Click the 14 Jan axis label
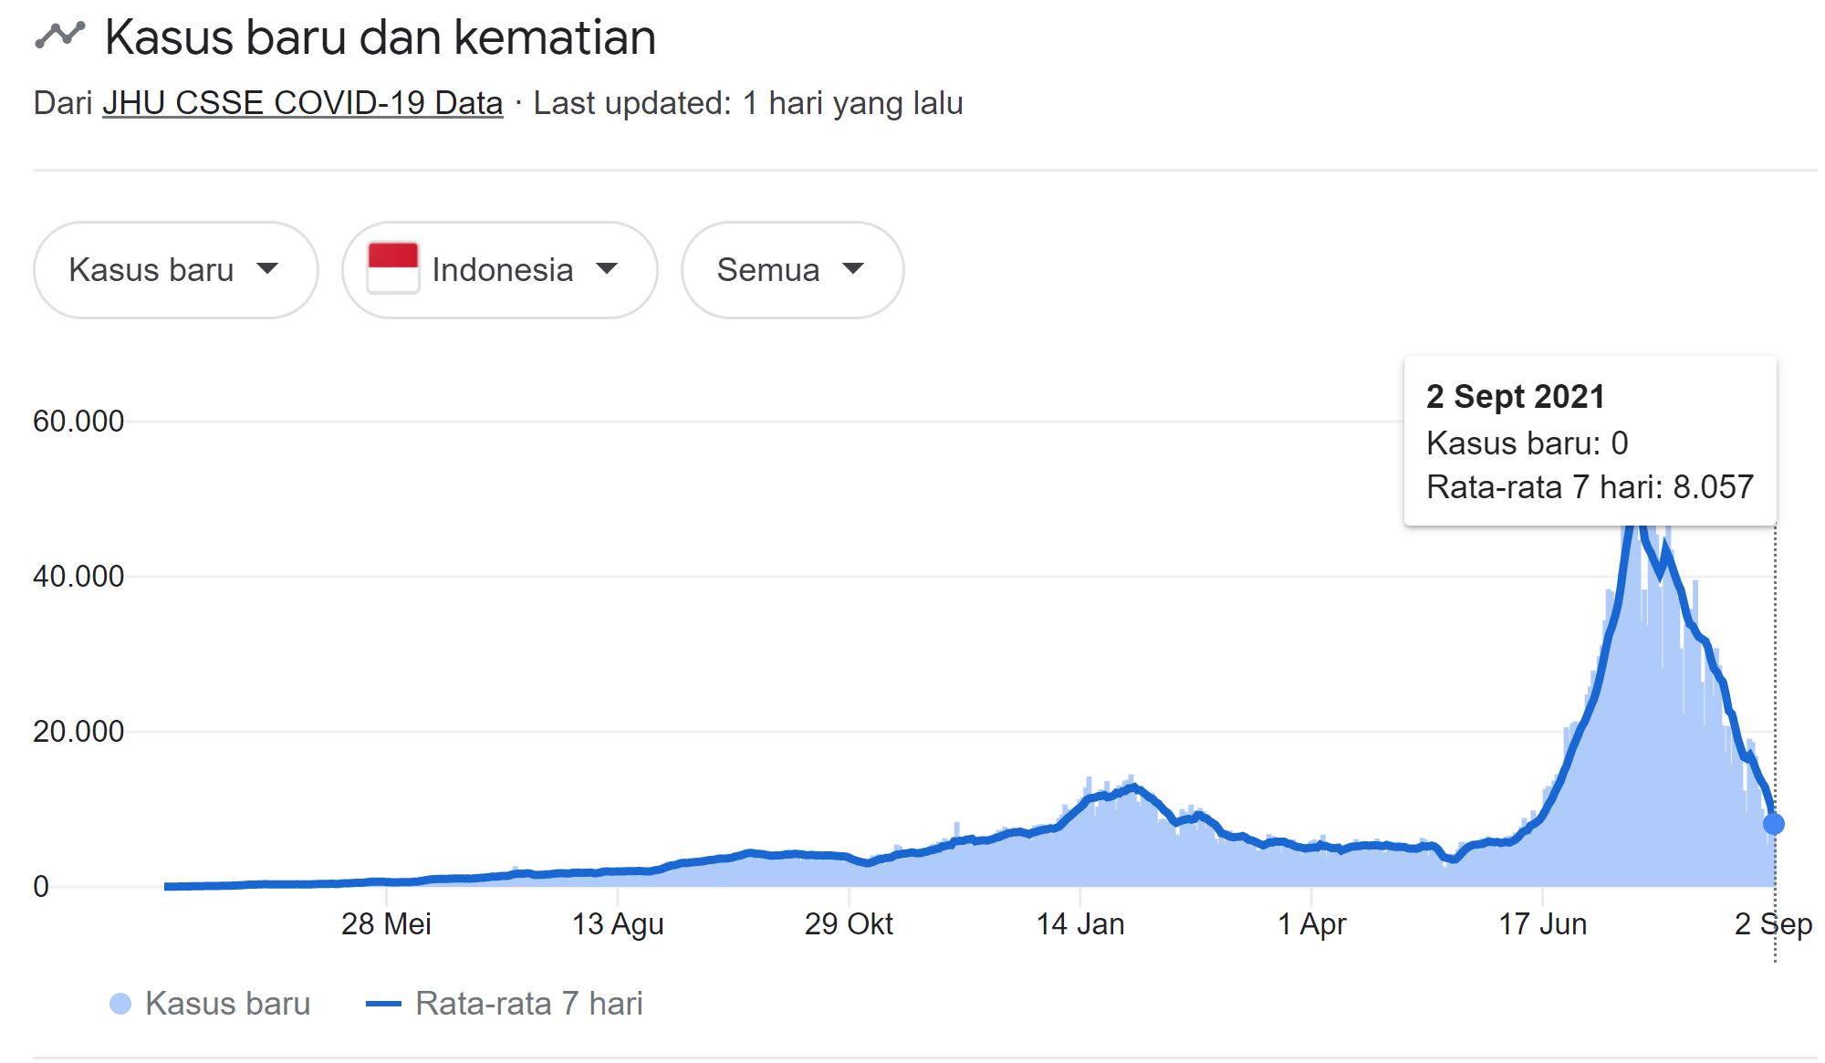 [1079, 924]
